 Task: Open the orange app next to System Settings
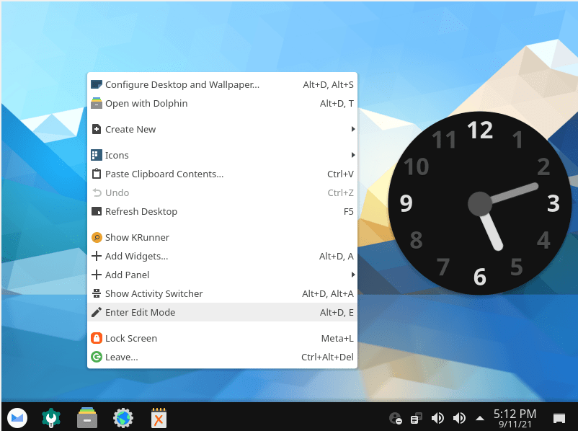(159, 418)
